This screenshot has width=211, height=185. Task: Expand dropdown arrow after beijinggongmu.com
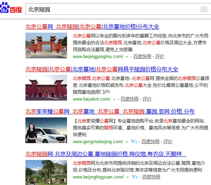[x=127, y=57]
